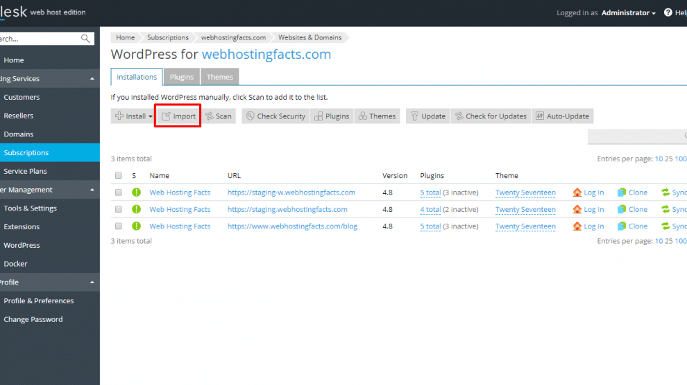This screenshot has width=687, height=385.
Task: Collapse the Hosting Services sidebar section
Action: [92, 79]
